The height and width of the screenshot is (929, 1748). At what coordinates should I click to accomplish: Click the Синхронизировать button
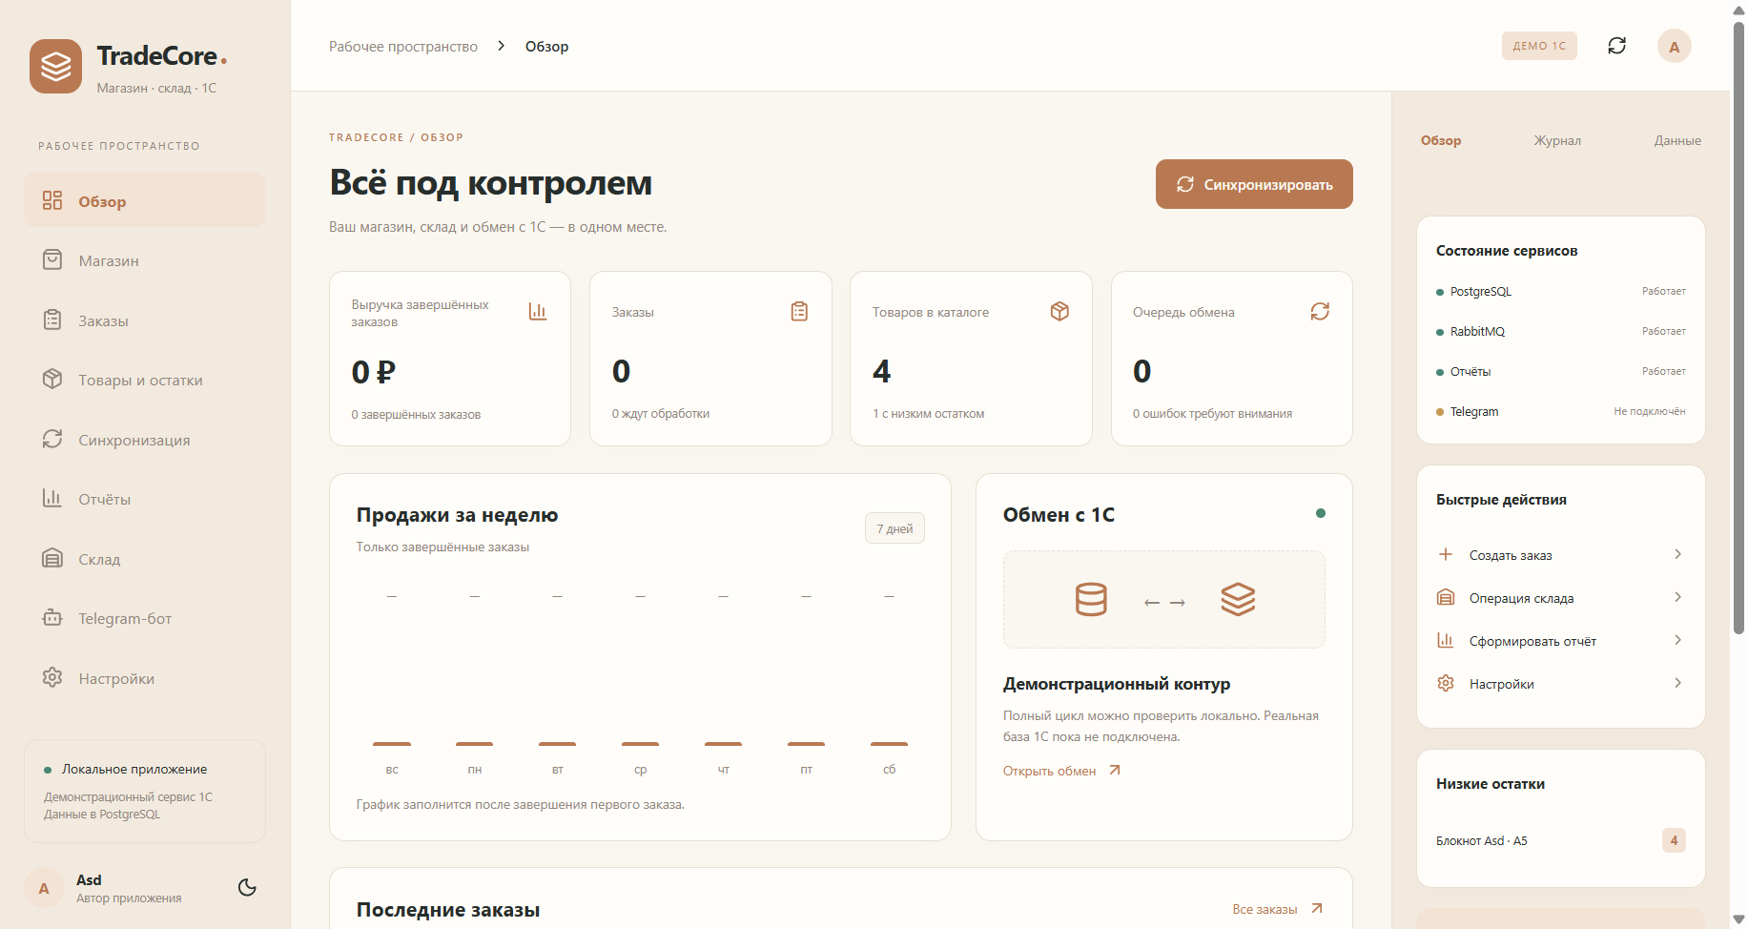[1254, 184]
